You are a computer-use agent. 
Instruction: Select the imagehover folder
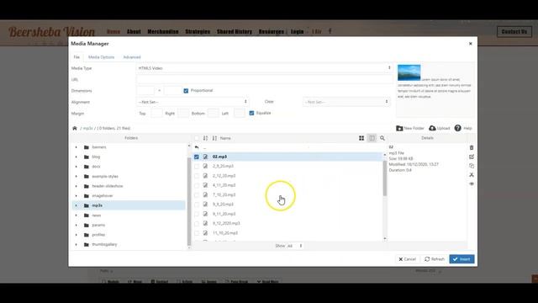[103, 196]
